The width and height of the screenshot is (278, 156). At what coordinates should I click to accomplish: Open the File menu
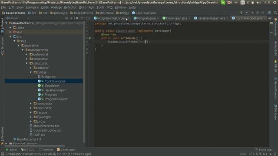(x=3, y=7)
